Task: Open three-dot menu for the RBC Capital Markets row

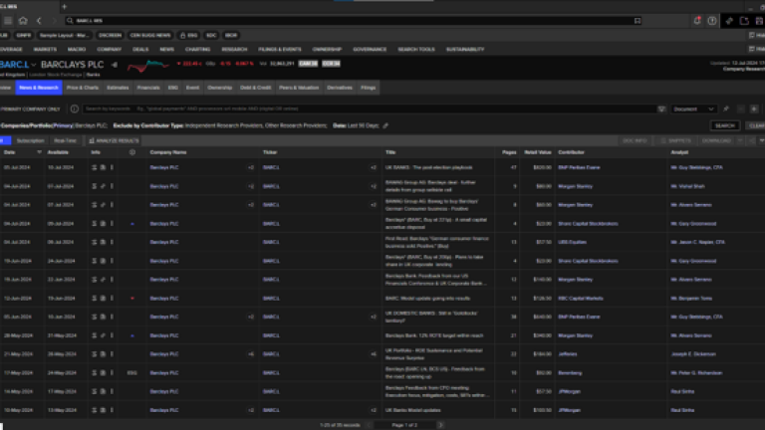Action: click(x=110, y=297)
